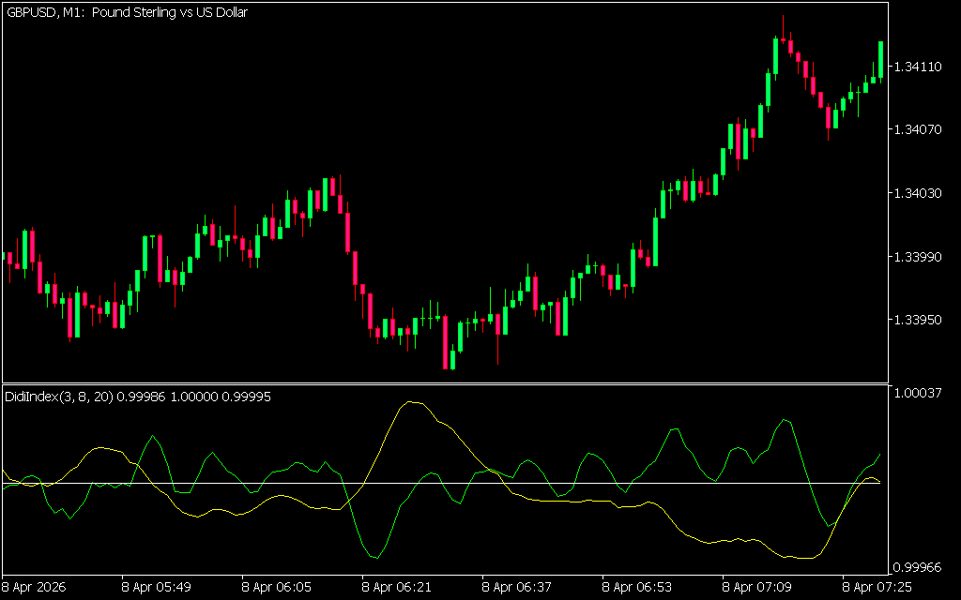
Task: Click the 1.34110 price axis label
Action: (919, 67)
